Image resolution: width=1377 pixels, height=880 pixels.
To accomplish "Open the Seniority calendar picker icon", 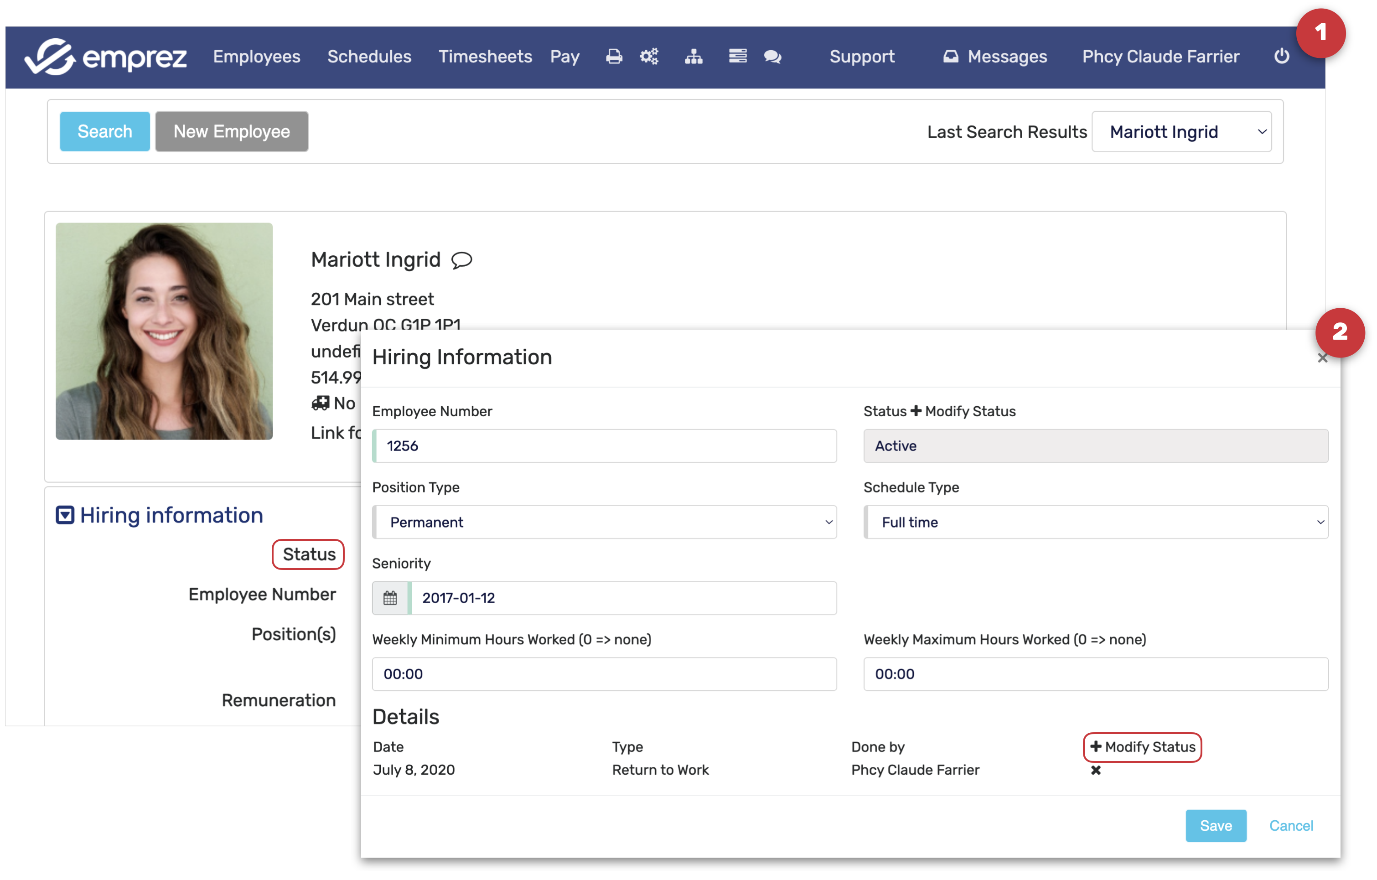I will [390, 598].
